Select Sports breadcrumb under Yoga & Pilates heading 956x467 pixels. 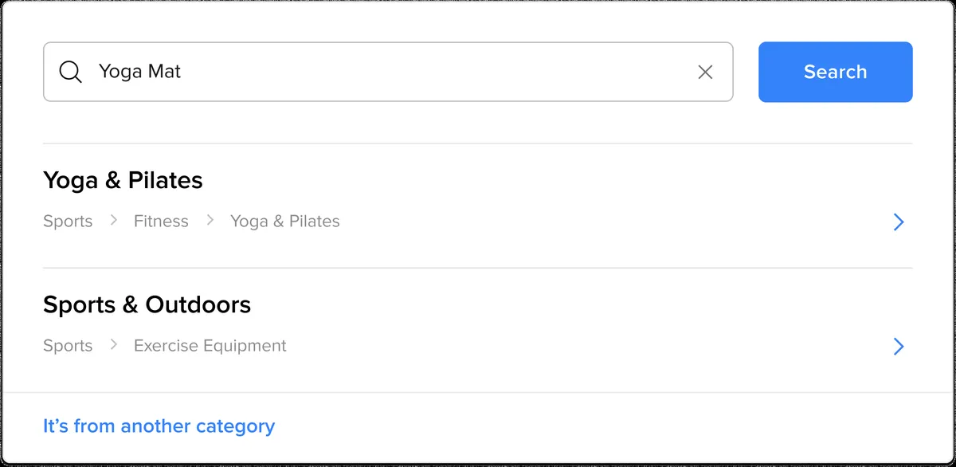click(68, 222)
